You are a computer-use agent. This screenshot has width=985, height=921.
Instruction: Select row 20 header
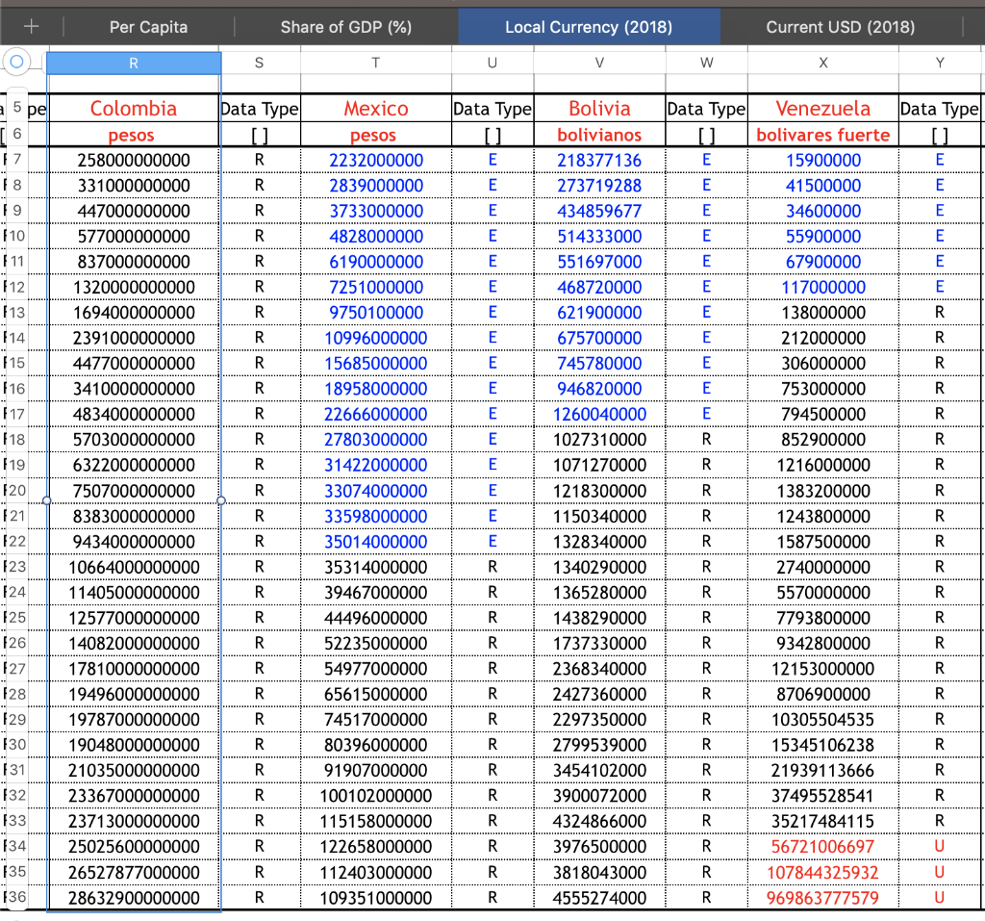click(17, 491)
